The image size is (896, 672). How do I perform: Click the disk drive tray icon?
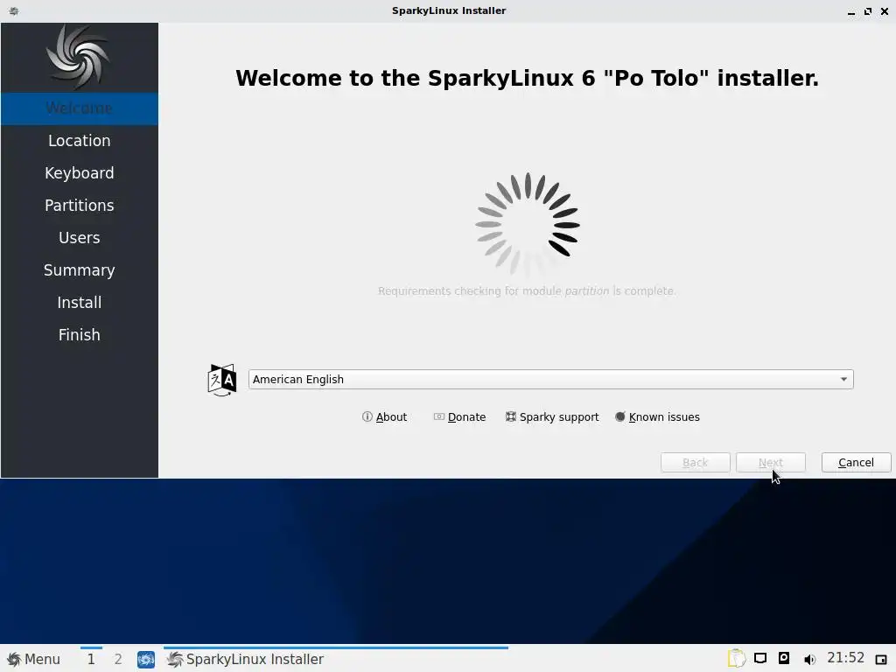[x=784, y=658]
